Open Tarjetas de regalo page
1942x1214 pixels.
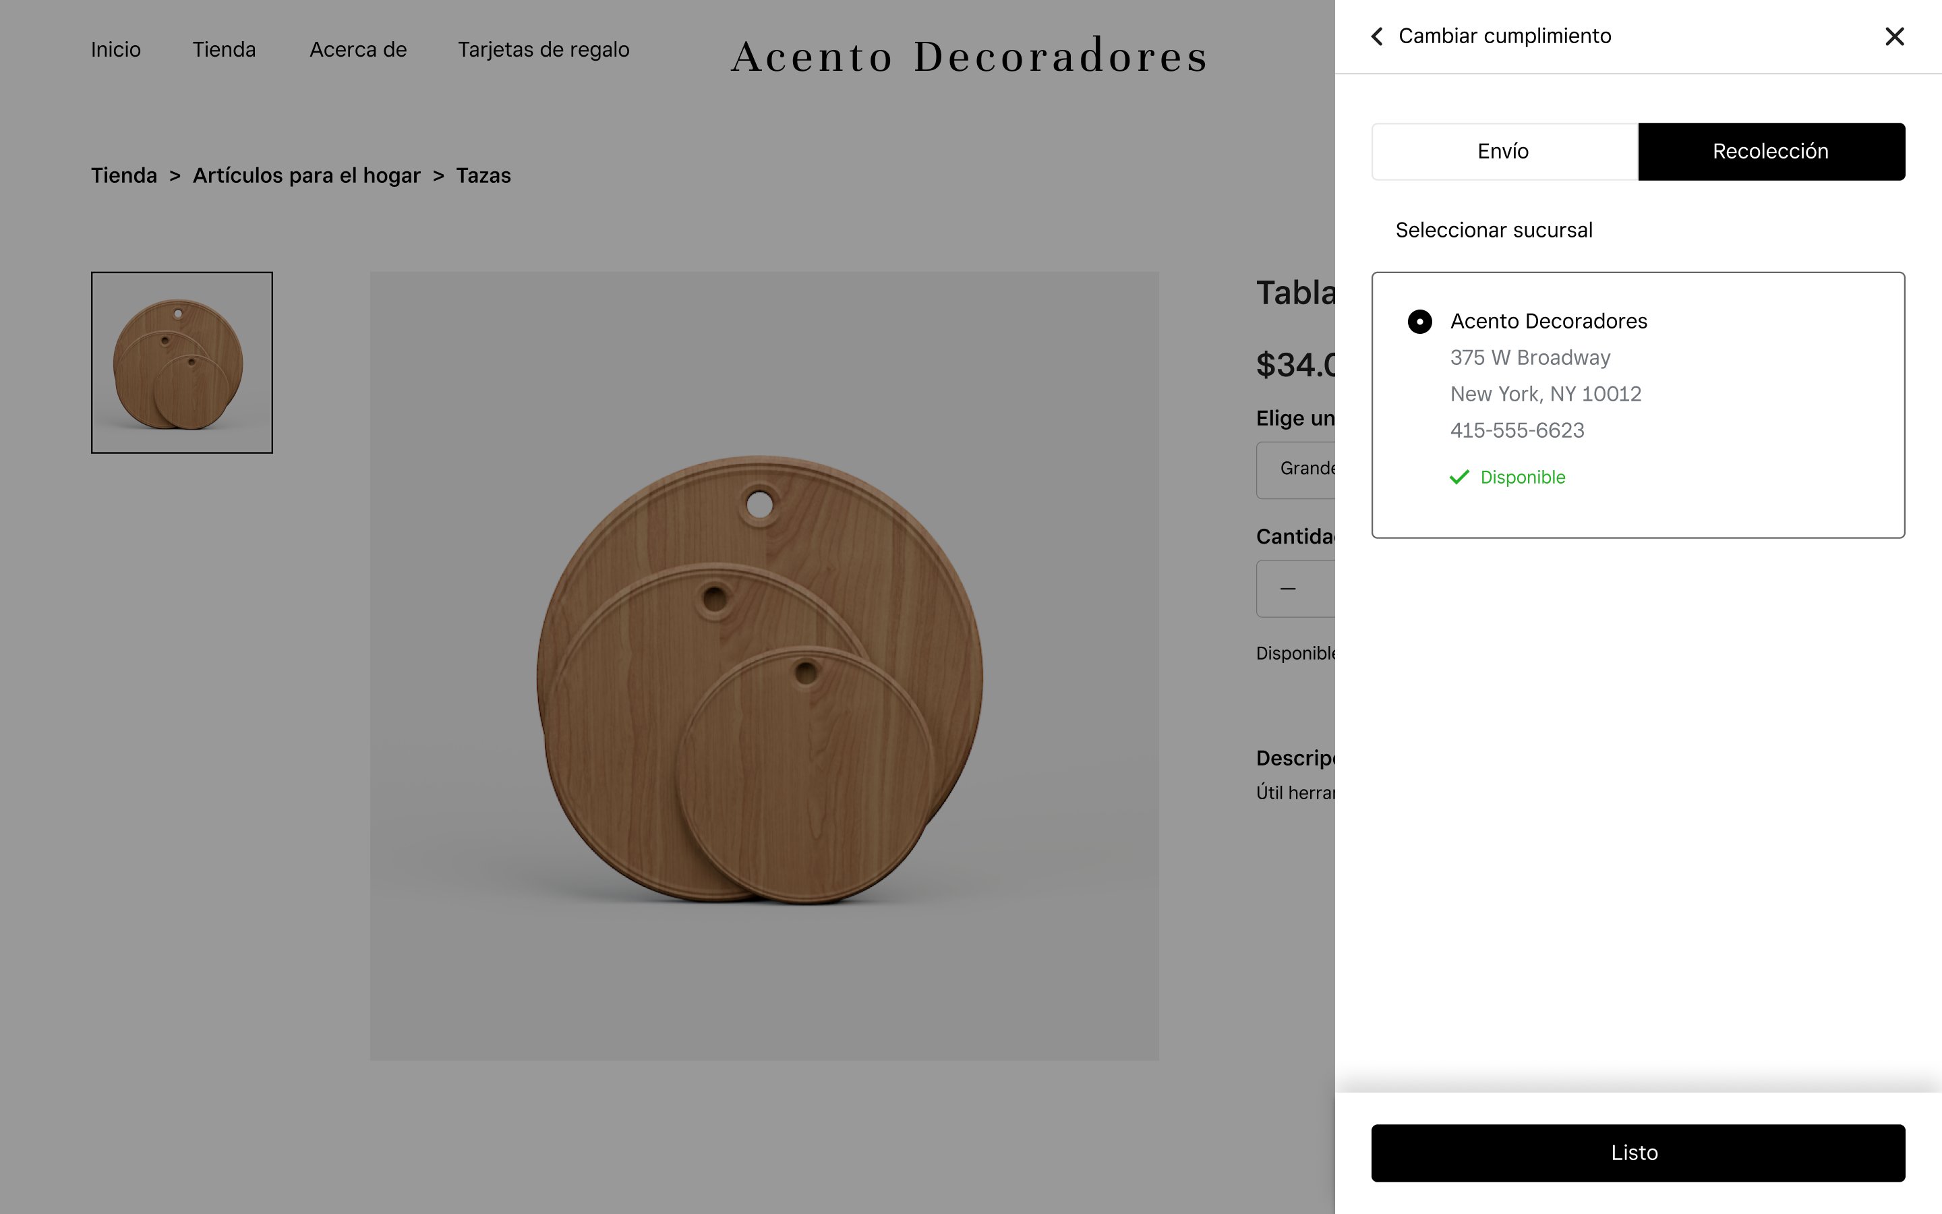tap(543, 50)
